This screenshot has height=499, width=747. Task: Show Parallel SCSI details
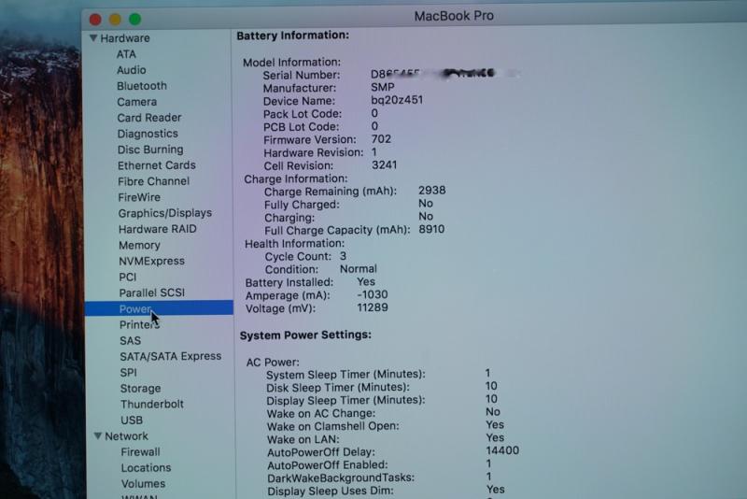pos(152,292)
